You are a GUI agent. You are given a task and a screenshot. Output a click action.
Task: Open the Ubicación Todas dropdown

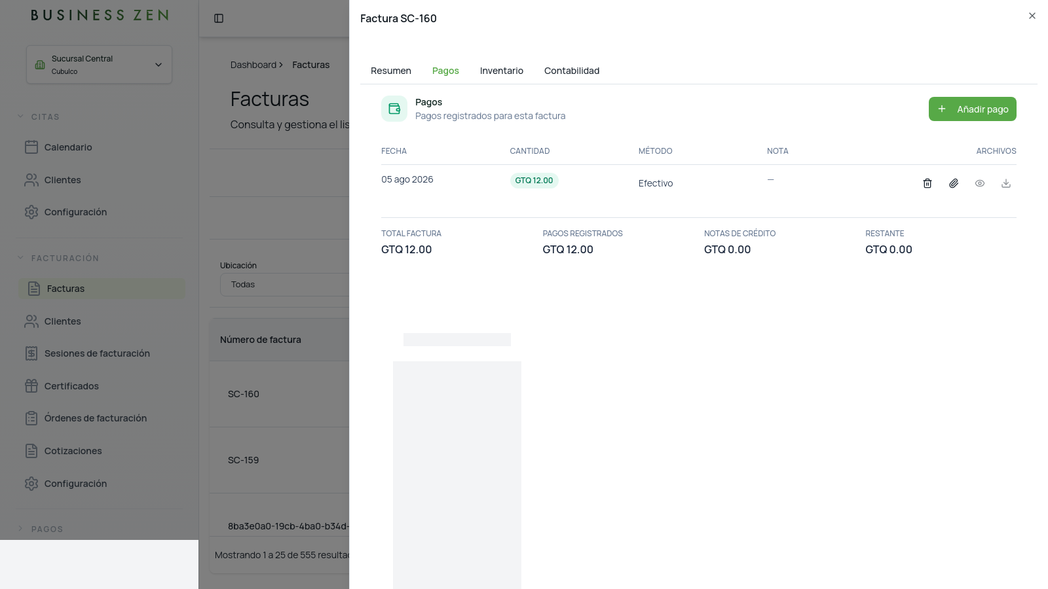(284, 285)
